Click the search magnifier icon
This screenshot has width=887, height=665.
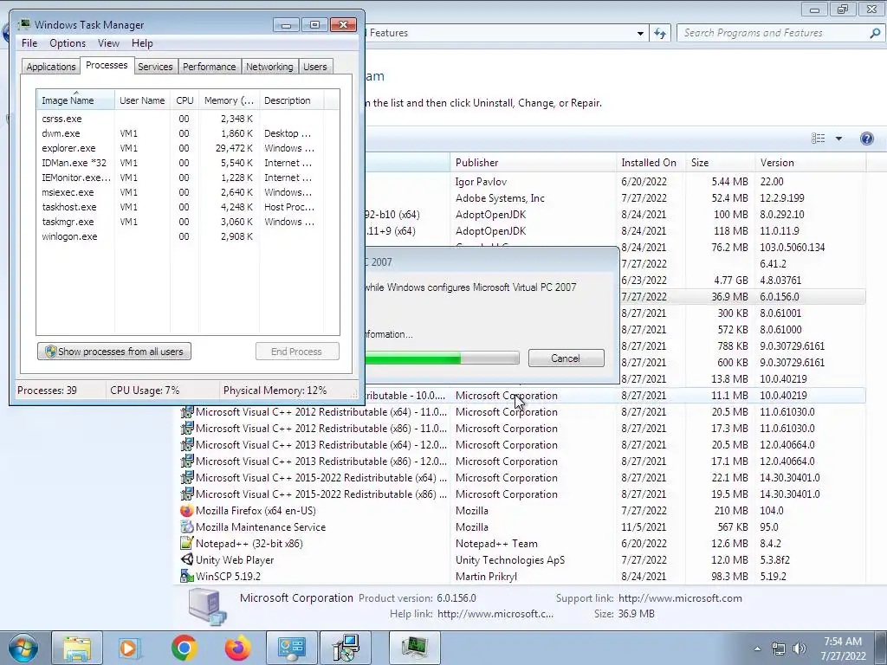click(x=875, y=34)
